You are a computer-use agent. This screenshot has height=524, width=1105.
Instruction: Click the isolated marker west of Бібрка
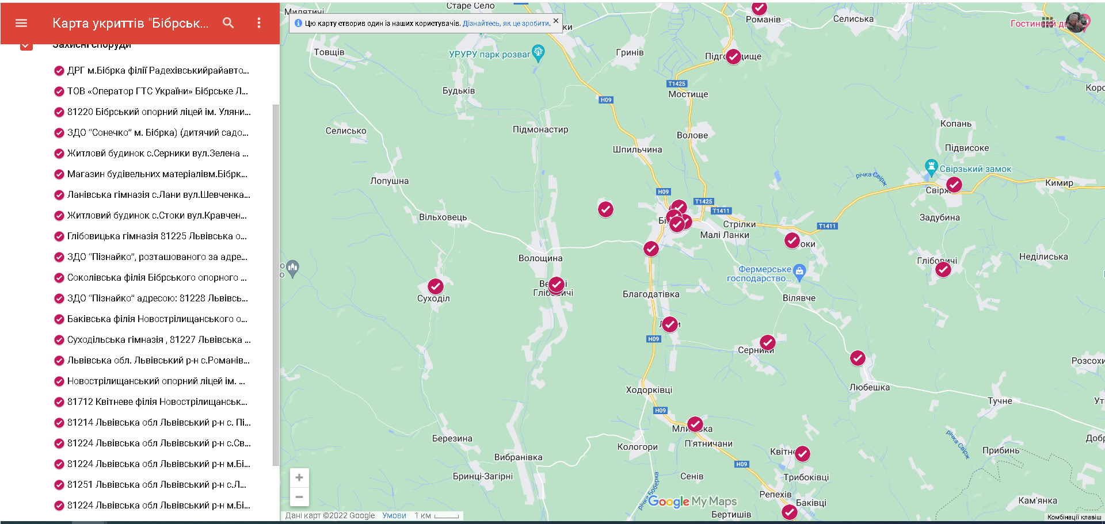click(x=605, y=209)
